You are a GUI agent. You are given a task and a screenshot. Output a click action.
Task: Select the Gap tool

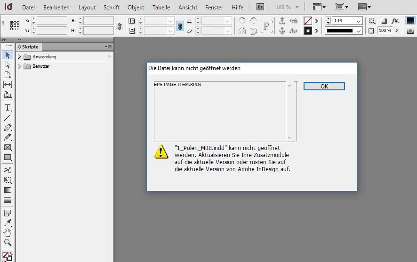coord(8,85)
